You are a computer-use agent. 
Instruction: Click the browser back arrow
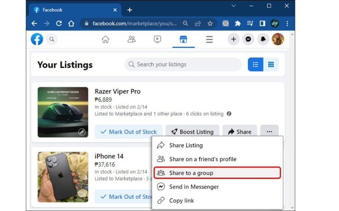pyautogui.click(x=34, y=24)
